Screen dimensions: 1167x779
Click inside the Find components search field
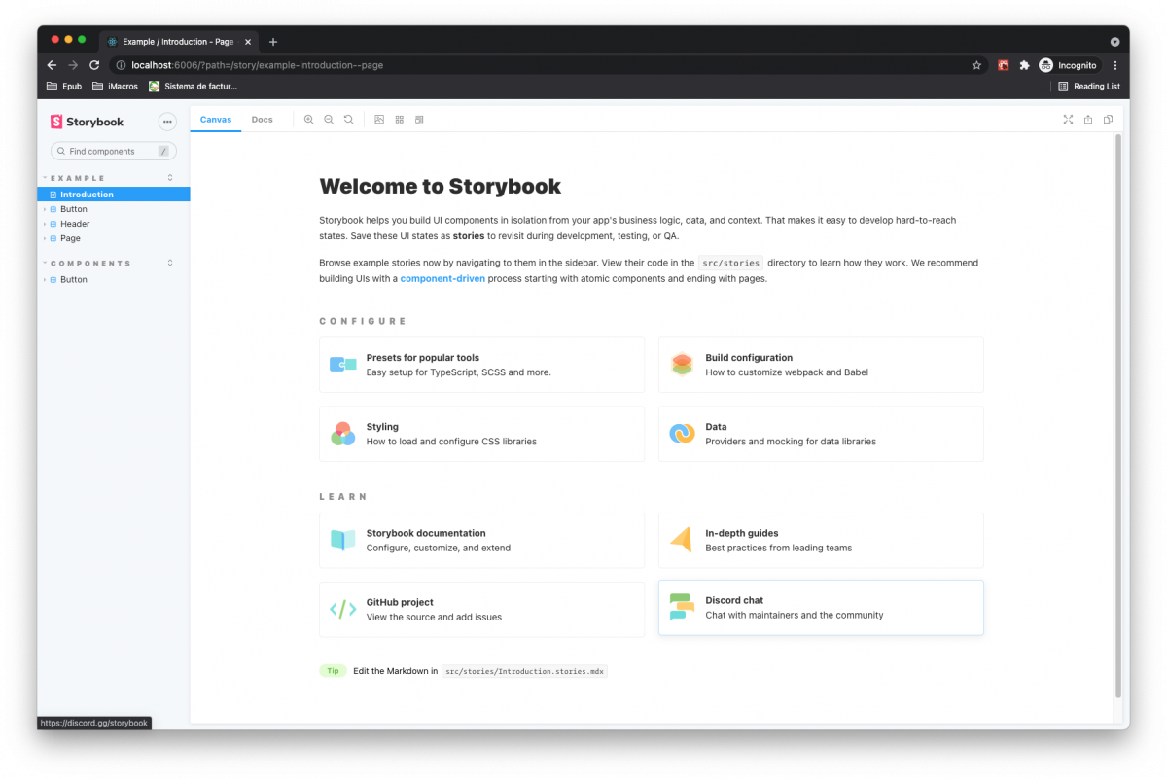(x=112, y=151)
